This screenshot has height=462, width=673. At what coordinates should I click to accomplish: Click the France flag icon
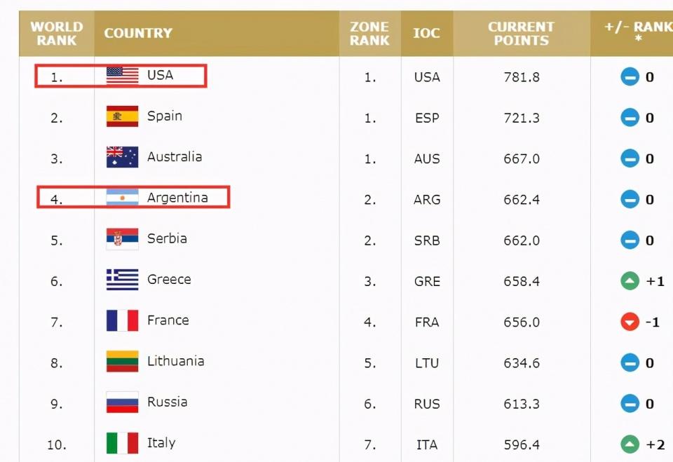point(122,320)
